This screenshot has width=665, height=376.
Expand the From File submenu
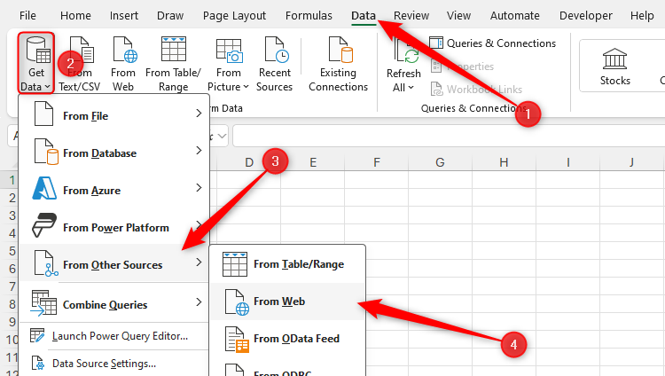(x=113, y=116)
